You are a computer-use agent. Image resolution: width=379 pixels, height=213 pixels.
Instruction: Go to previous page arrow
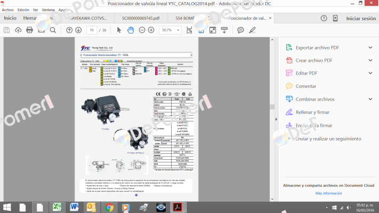pyautogui.click(x=69, y=30)
